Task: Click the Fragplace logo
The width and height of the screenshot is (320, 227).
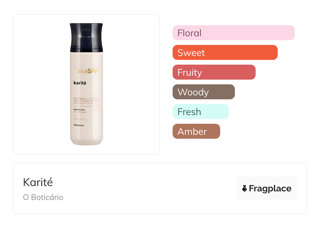Action: pos(267,188)
